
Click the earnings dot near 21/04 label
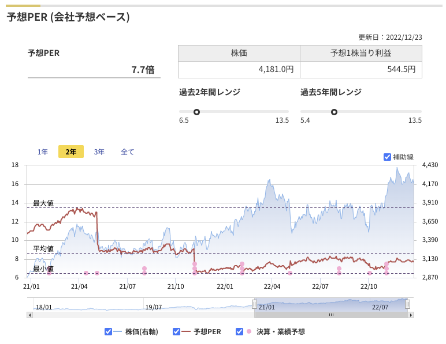coord(86,273)
